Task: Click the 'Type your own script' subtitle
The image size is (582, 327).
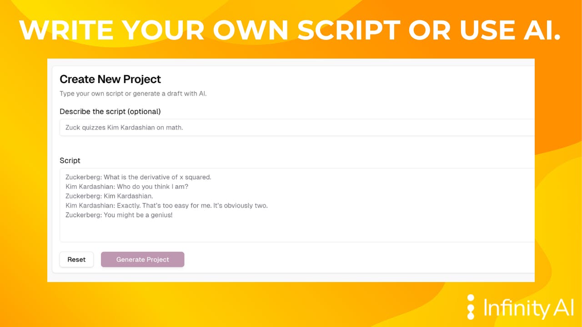Action: point(133,94)
